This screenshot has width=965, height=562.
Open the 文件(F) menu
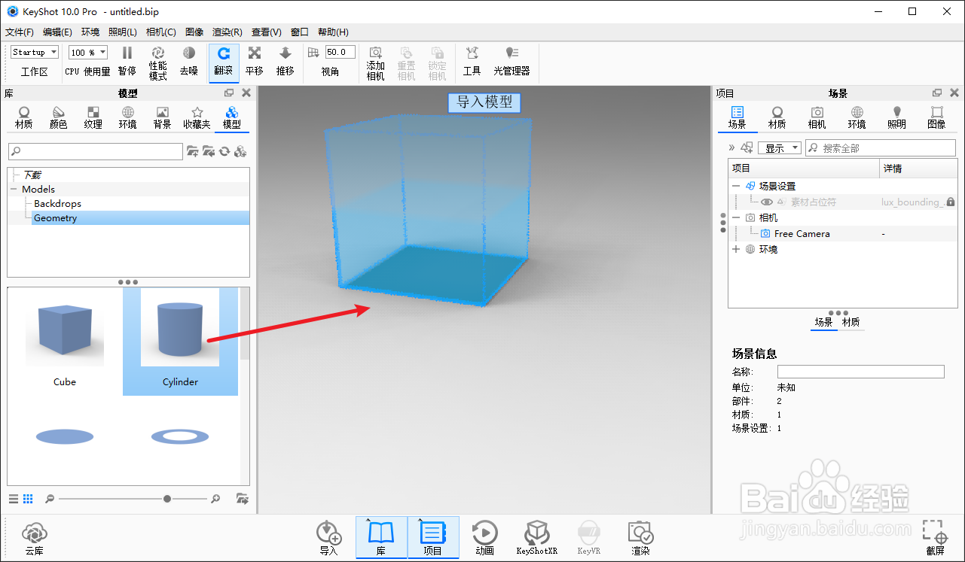coord(20,32)
